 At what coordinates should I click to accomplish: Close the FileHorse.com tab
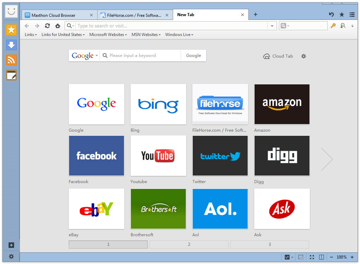pyautogui.click(x=167, y=15)
